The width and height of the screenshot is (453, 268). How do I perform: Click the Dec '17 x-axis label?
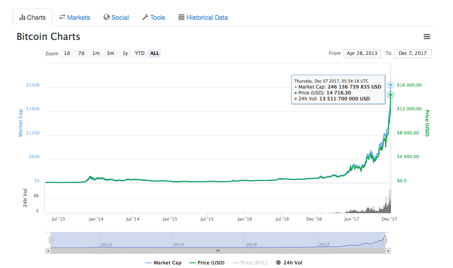tap(389, 219)
